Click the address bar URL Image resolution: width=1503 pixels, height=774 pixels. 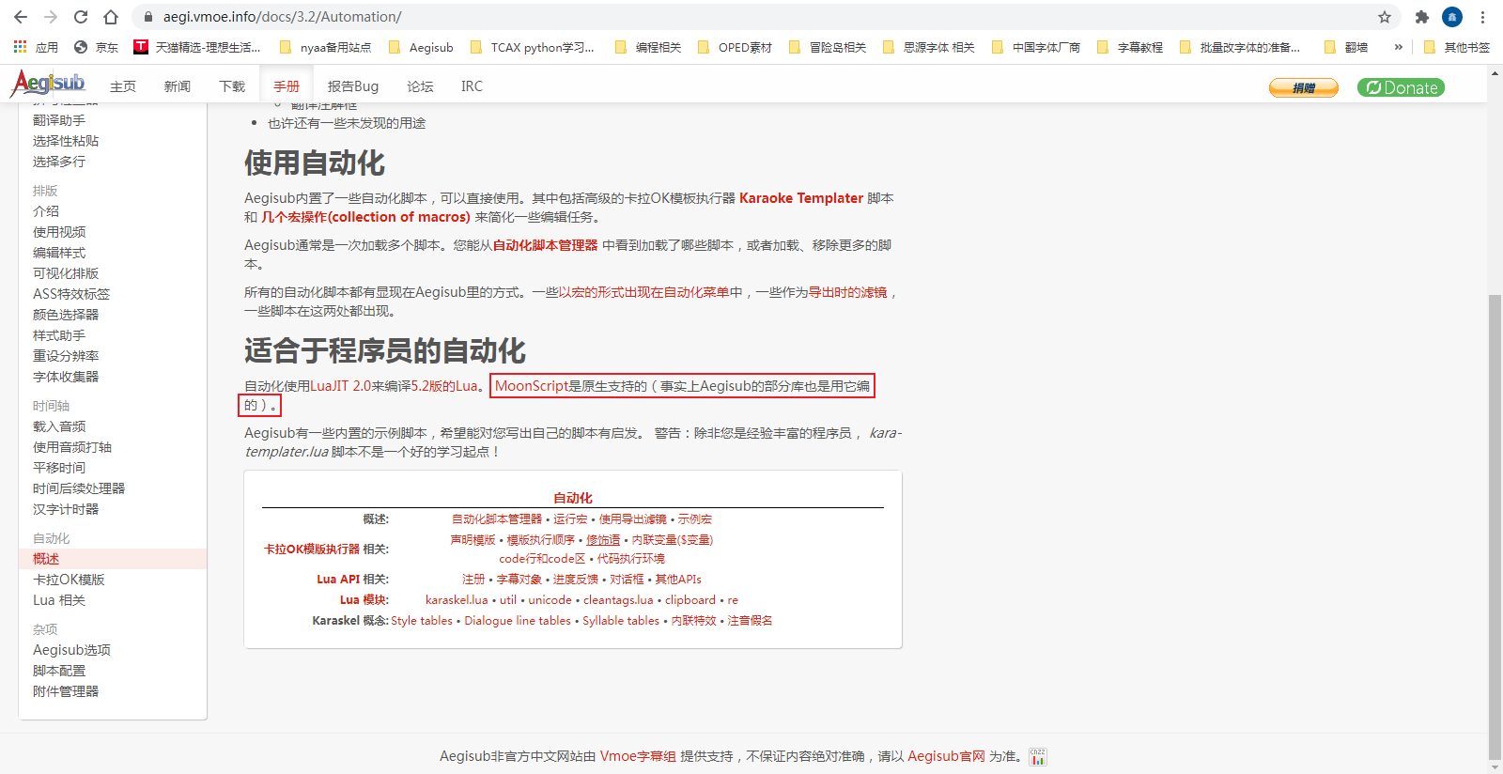pyautogui.click(x=282, y=17)
